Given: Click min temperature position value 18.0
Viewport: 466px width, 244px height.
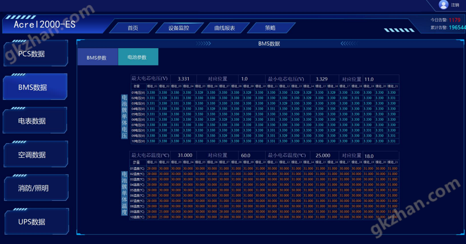Looking at the screenshot, I should [369, 156].
